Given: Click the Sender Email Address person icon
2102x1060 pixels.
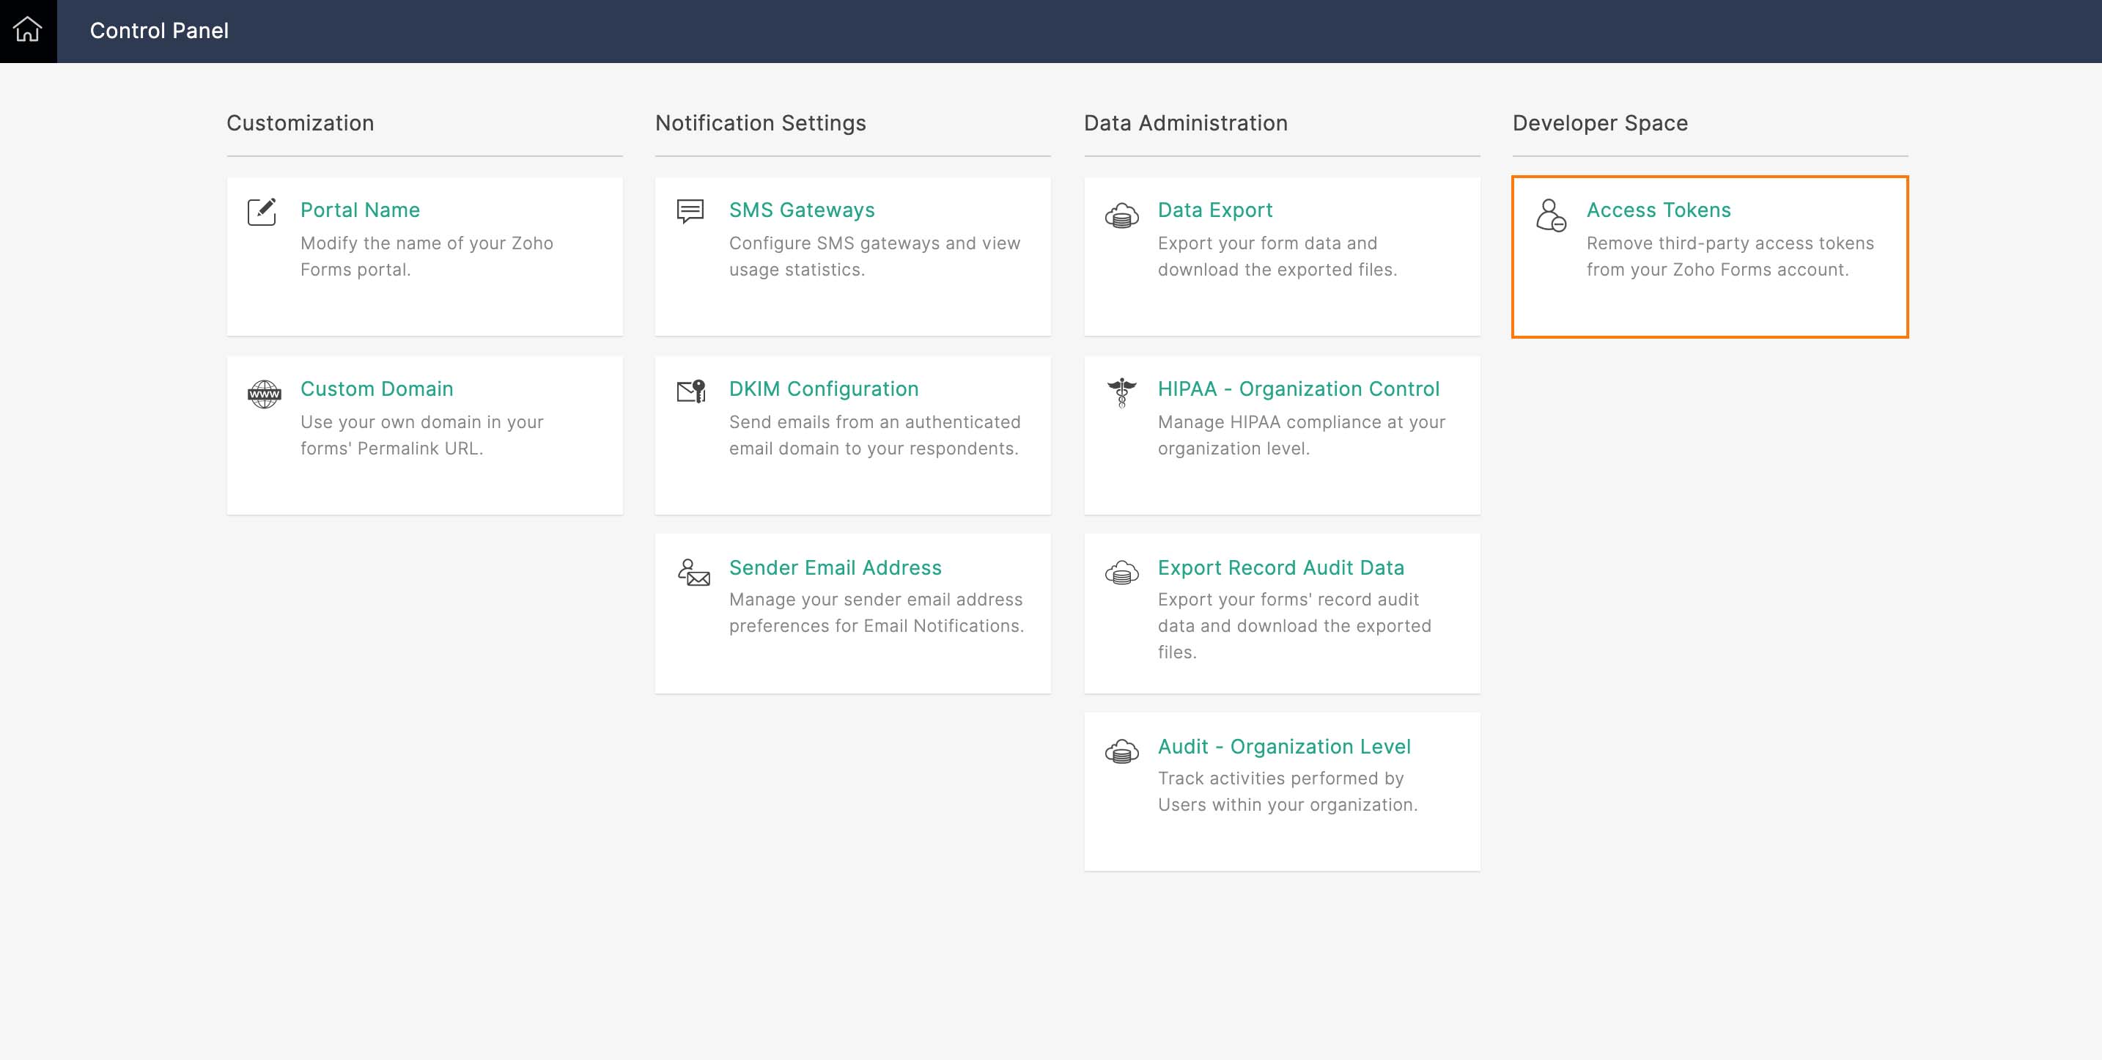Looking at the screenshot, I should pos(693,572).
